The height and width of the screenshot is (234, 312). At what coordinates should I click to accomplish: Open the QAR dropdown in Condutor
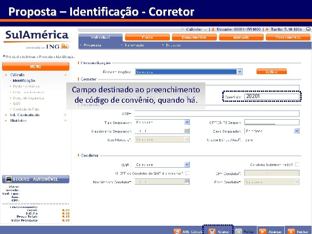(x=162, y=165)
